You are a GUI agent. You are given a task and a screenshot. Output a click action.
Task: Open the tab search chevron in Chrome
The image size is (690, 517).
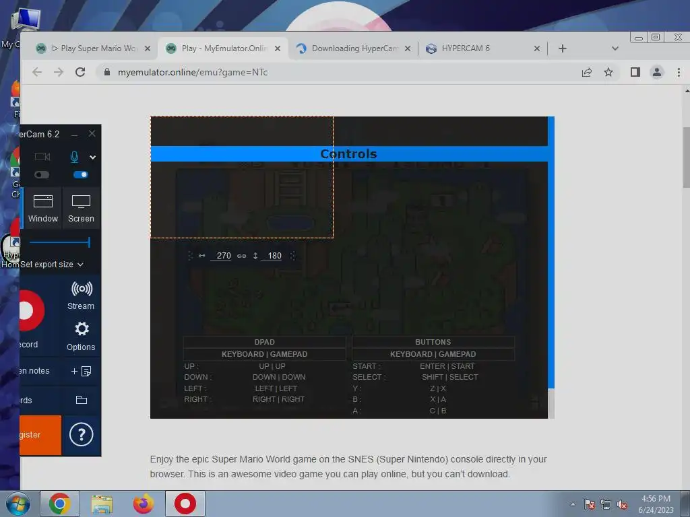pos(615,48)
